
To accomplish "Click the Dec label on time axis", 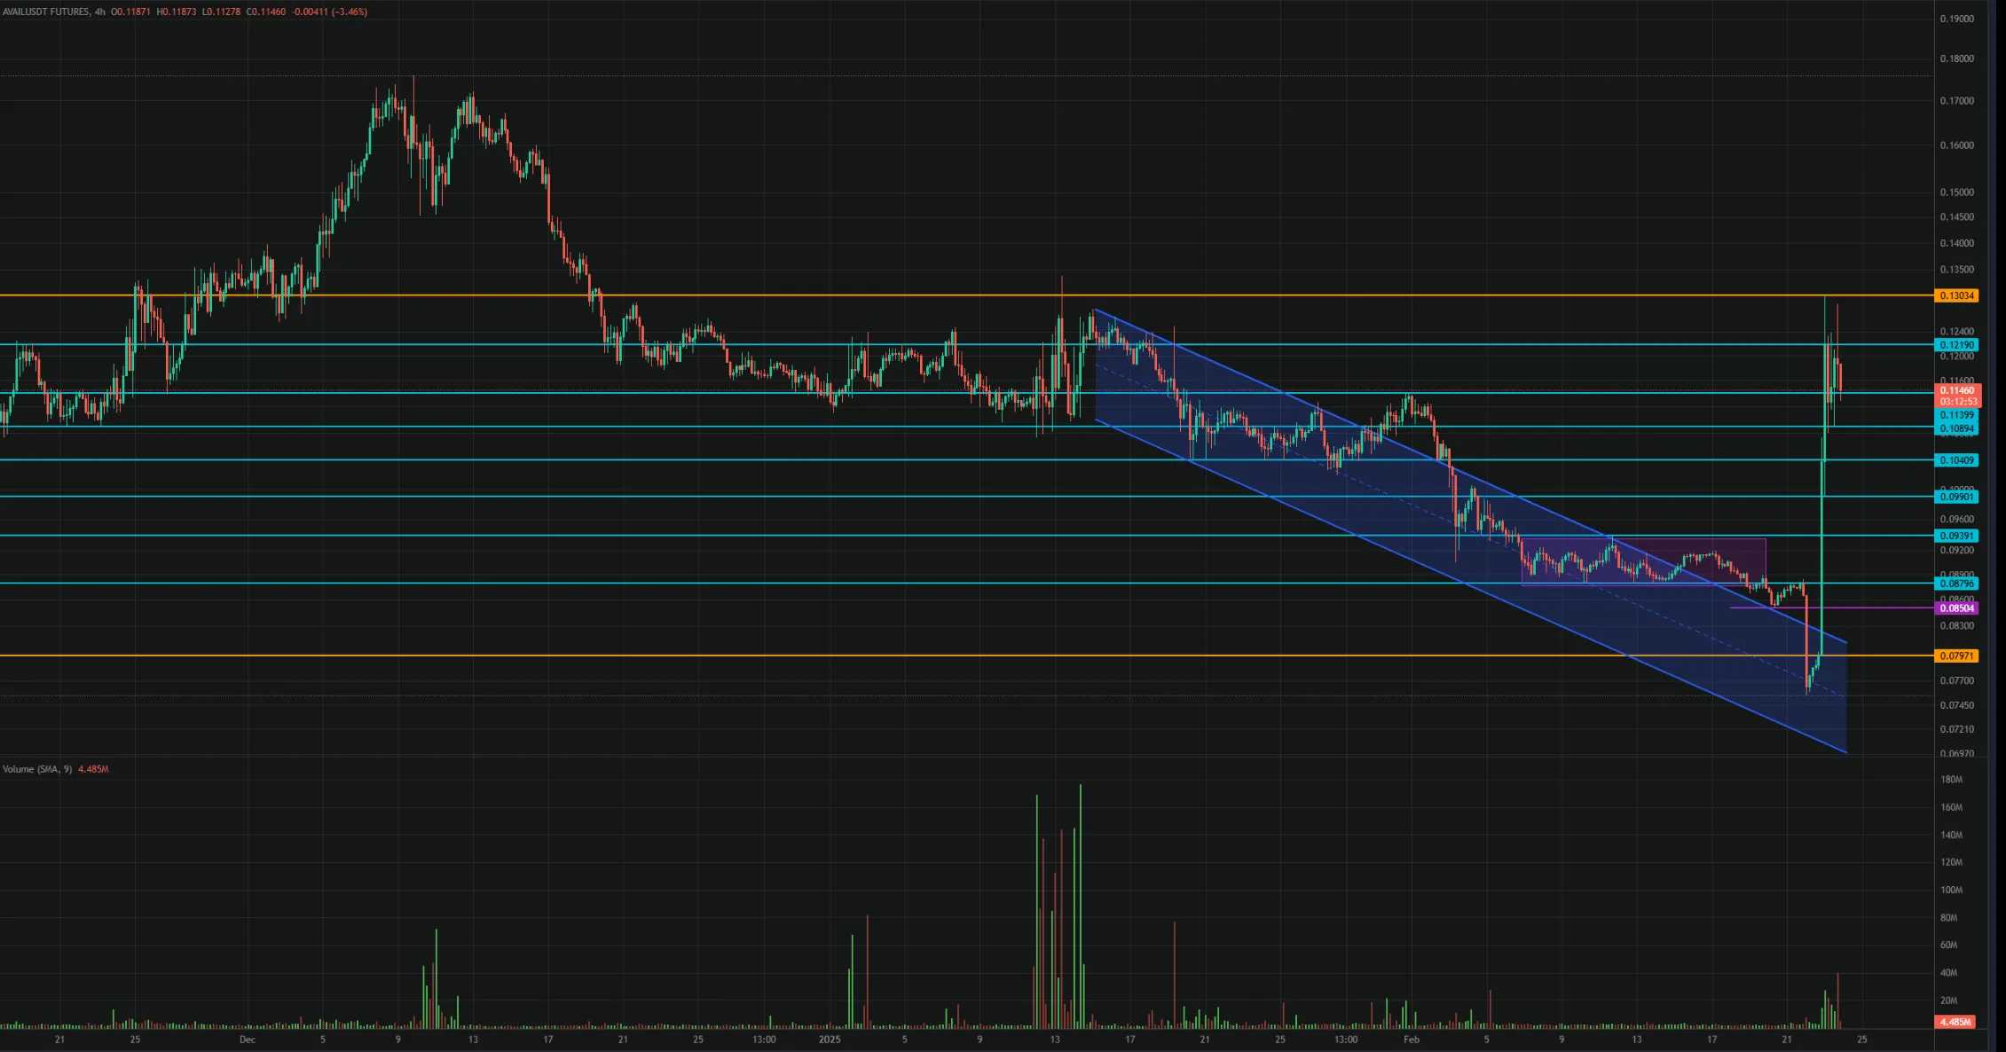I will tap(248, 1040).
